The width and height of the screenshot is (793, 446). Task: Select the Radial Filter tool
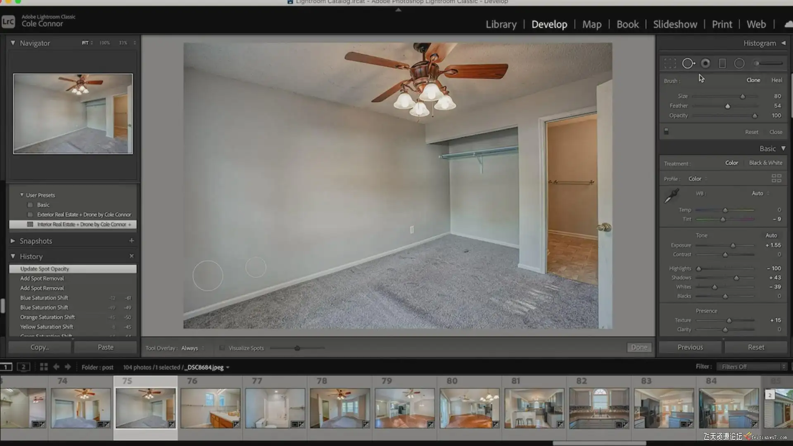pyautogui.click(x=739, y=63)
